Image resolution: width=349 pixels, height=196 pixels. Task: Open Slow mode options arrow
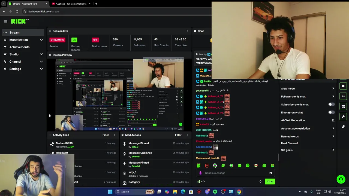333,88
